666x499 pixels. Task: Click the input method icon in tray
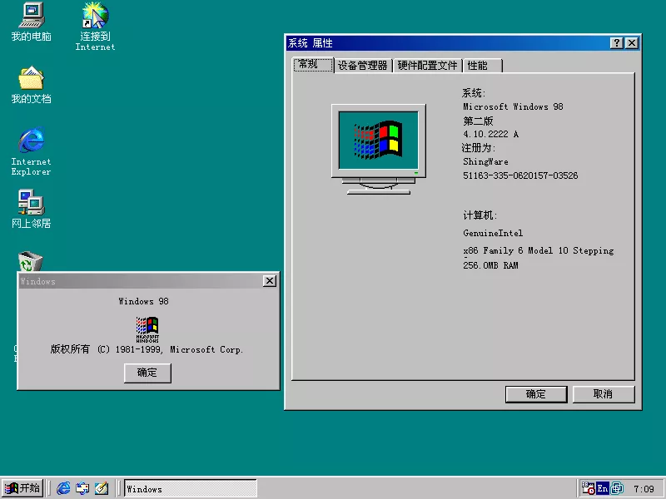(x=616, y=488)
